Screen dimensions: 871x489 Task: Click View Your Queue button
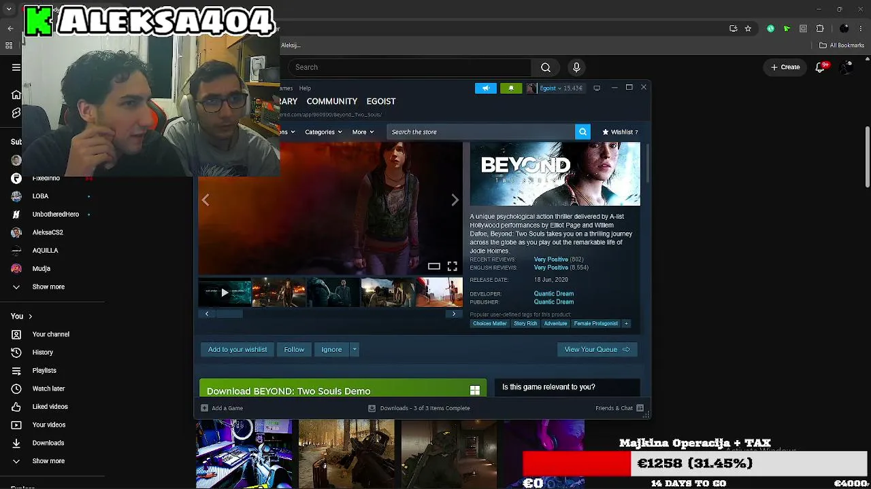[x=597, y=349]
